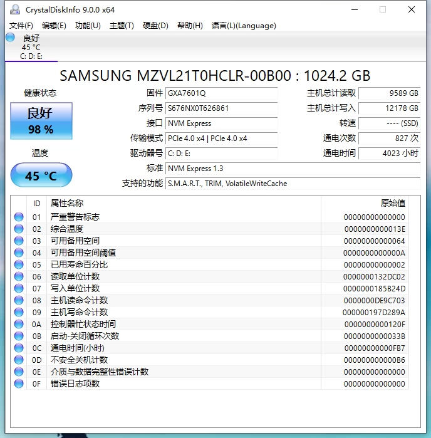The width and height of the screenshot is (431, 438).
Task: Open the 硬盘(D) menu
Action: (155, 26)
